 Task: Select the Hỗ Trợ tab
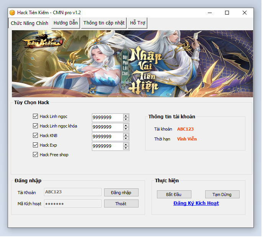(137, 23)
